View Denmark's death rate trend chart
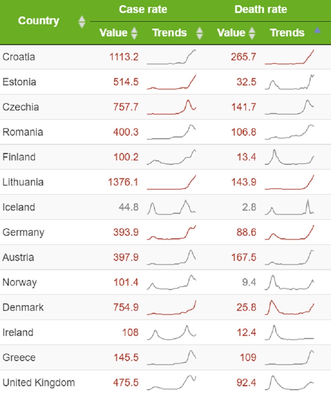The image size is (331, 394). [289, 307]
